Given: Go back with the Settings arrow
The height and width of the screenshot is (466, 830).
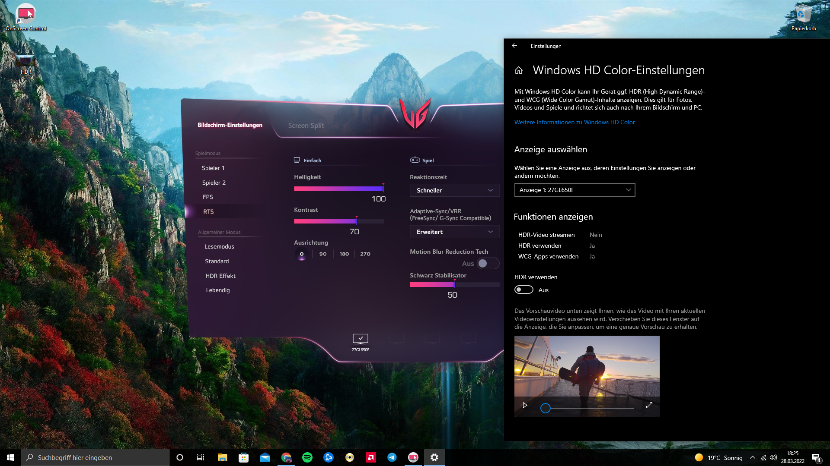Looking at the screenshot, I should tap(514, 46).
